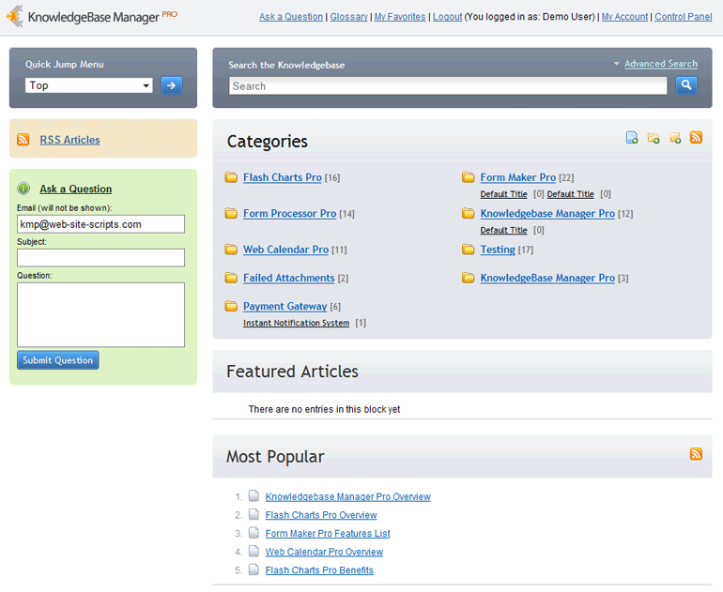Click the Subject input field
Viewport: 723px width, 592px height.
(x=101, y=258)
